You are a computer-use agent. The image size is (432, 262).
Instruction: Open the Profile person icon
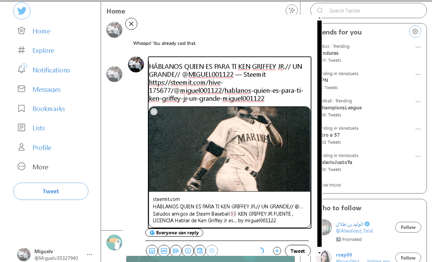tap(21, 148)
